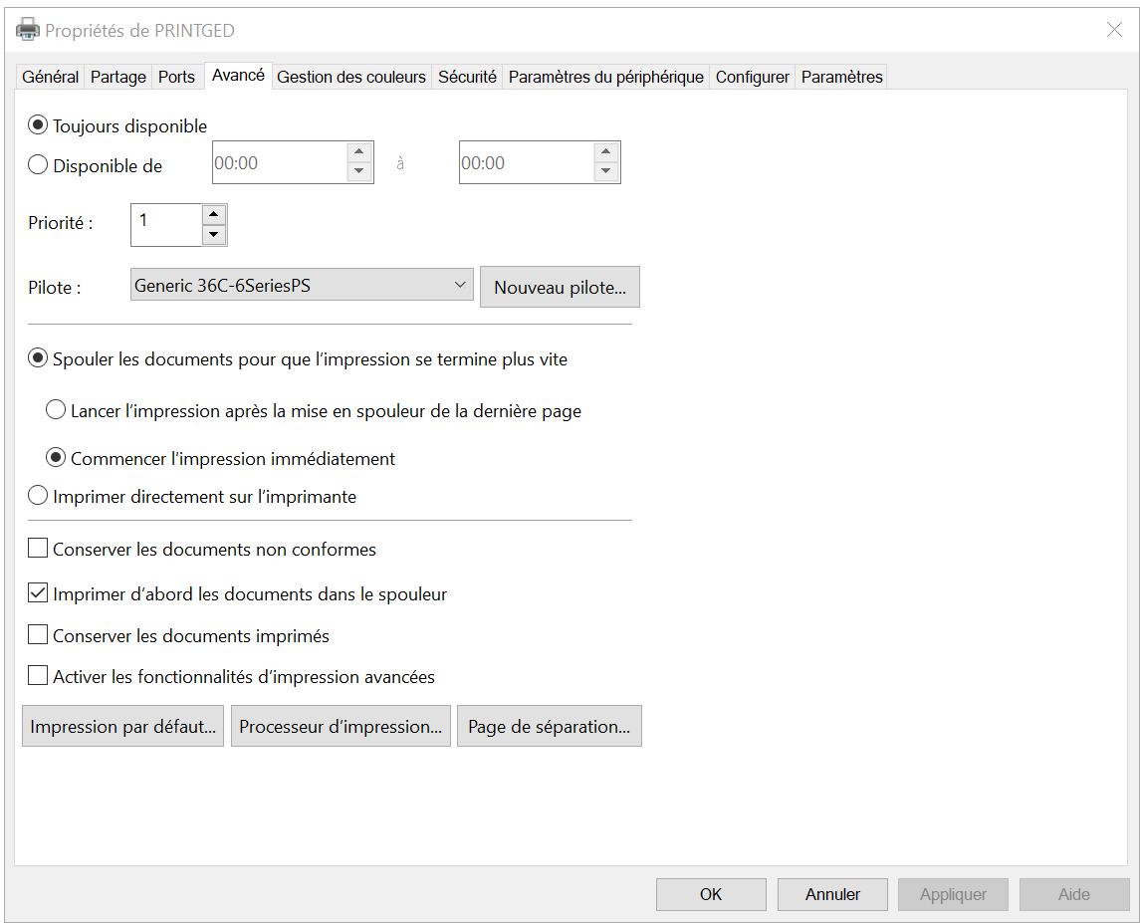Enable 'Conserver les documents non conformes'
Viewport: 1140px width, 923px height.
38,549
